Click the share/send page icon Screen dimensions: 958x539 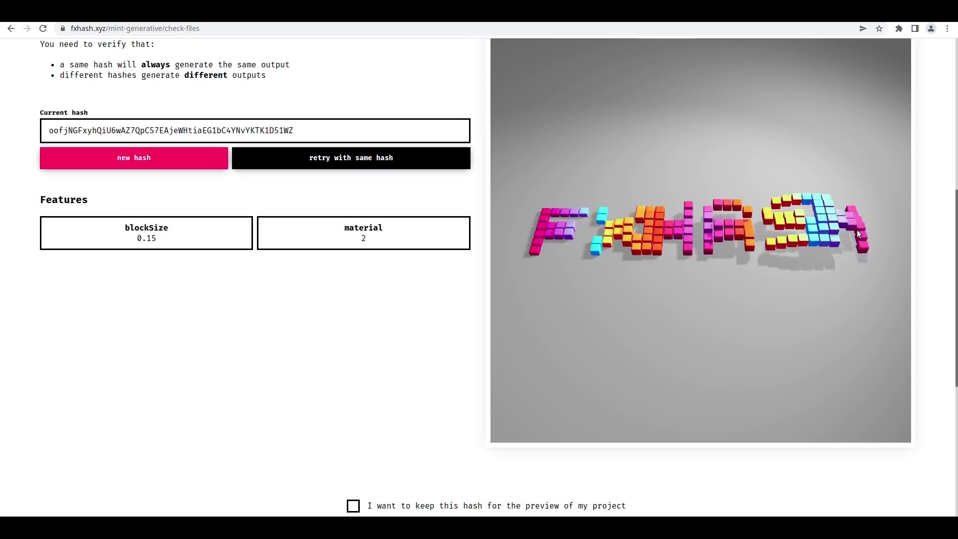click(863, 28)
